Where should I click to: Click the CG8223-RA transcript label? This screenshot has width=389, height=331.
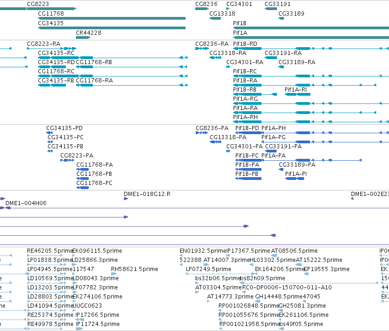[x=44, y=44]
